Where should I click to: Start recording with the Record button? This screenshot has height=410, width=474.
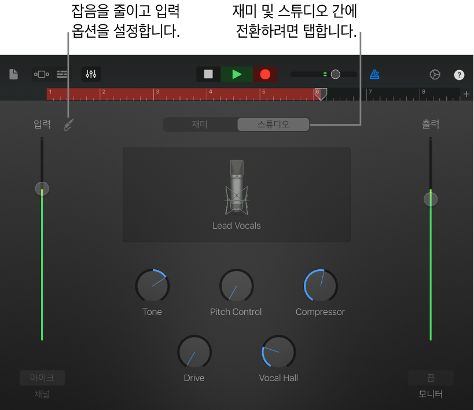[x=265, y=74]
